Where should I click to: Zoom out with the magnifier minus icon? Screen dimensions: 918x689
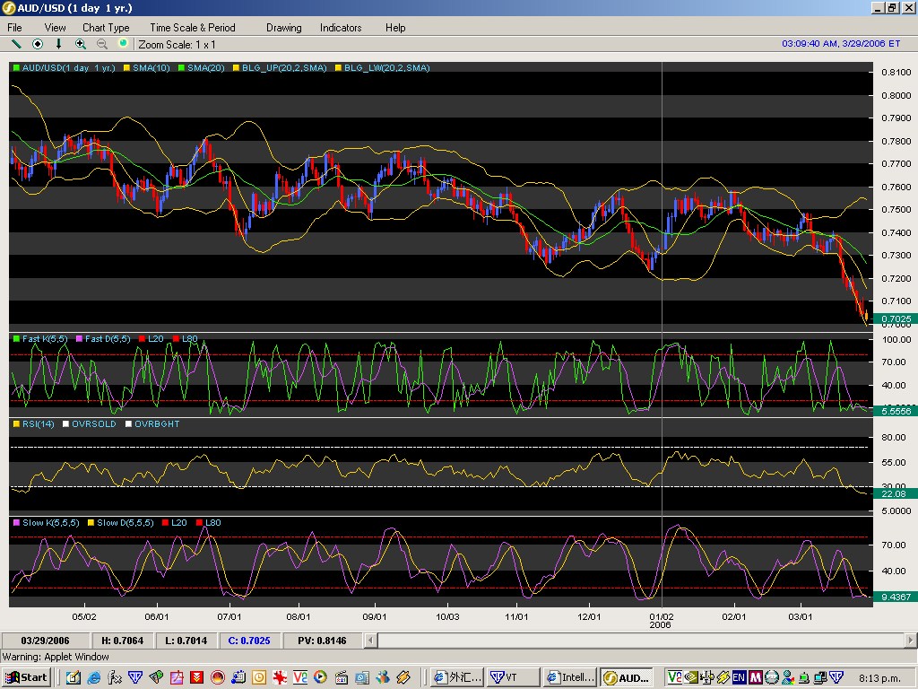pyautogui.click(x=102, y=43)
